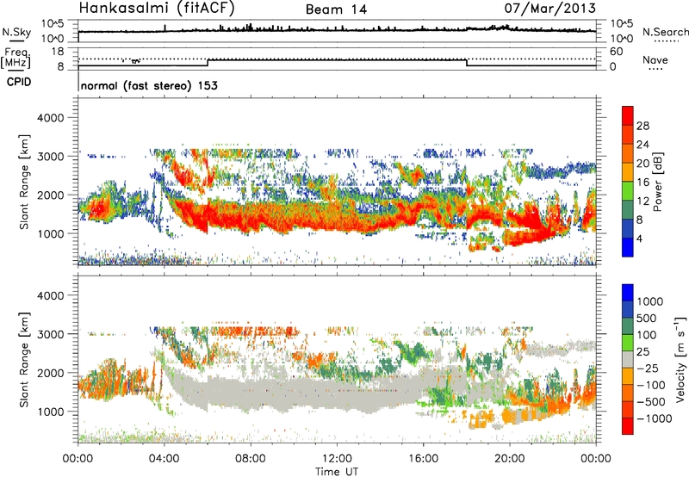The width and height of the screenshot is (689, 477).
Task: Click the '28' label on Power color bar
Action: (642, 126)
